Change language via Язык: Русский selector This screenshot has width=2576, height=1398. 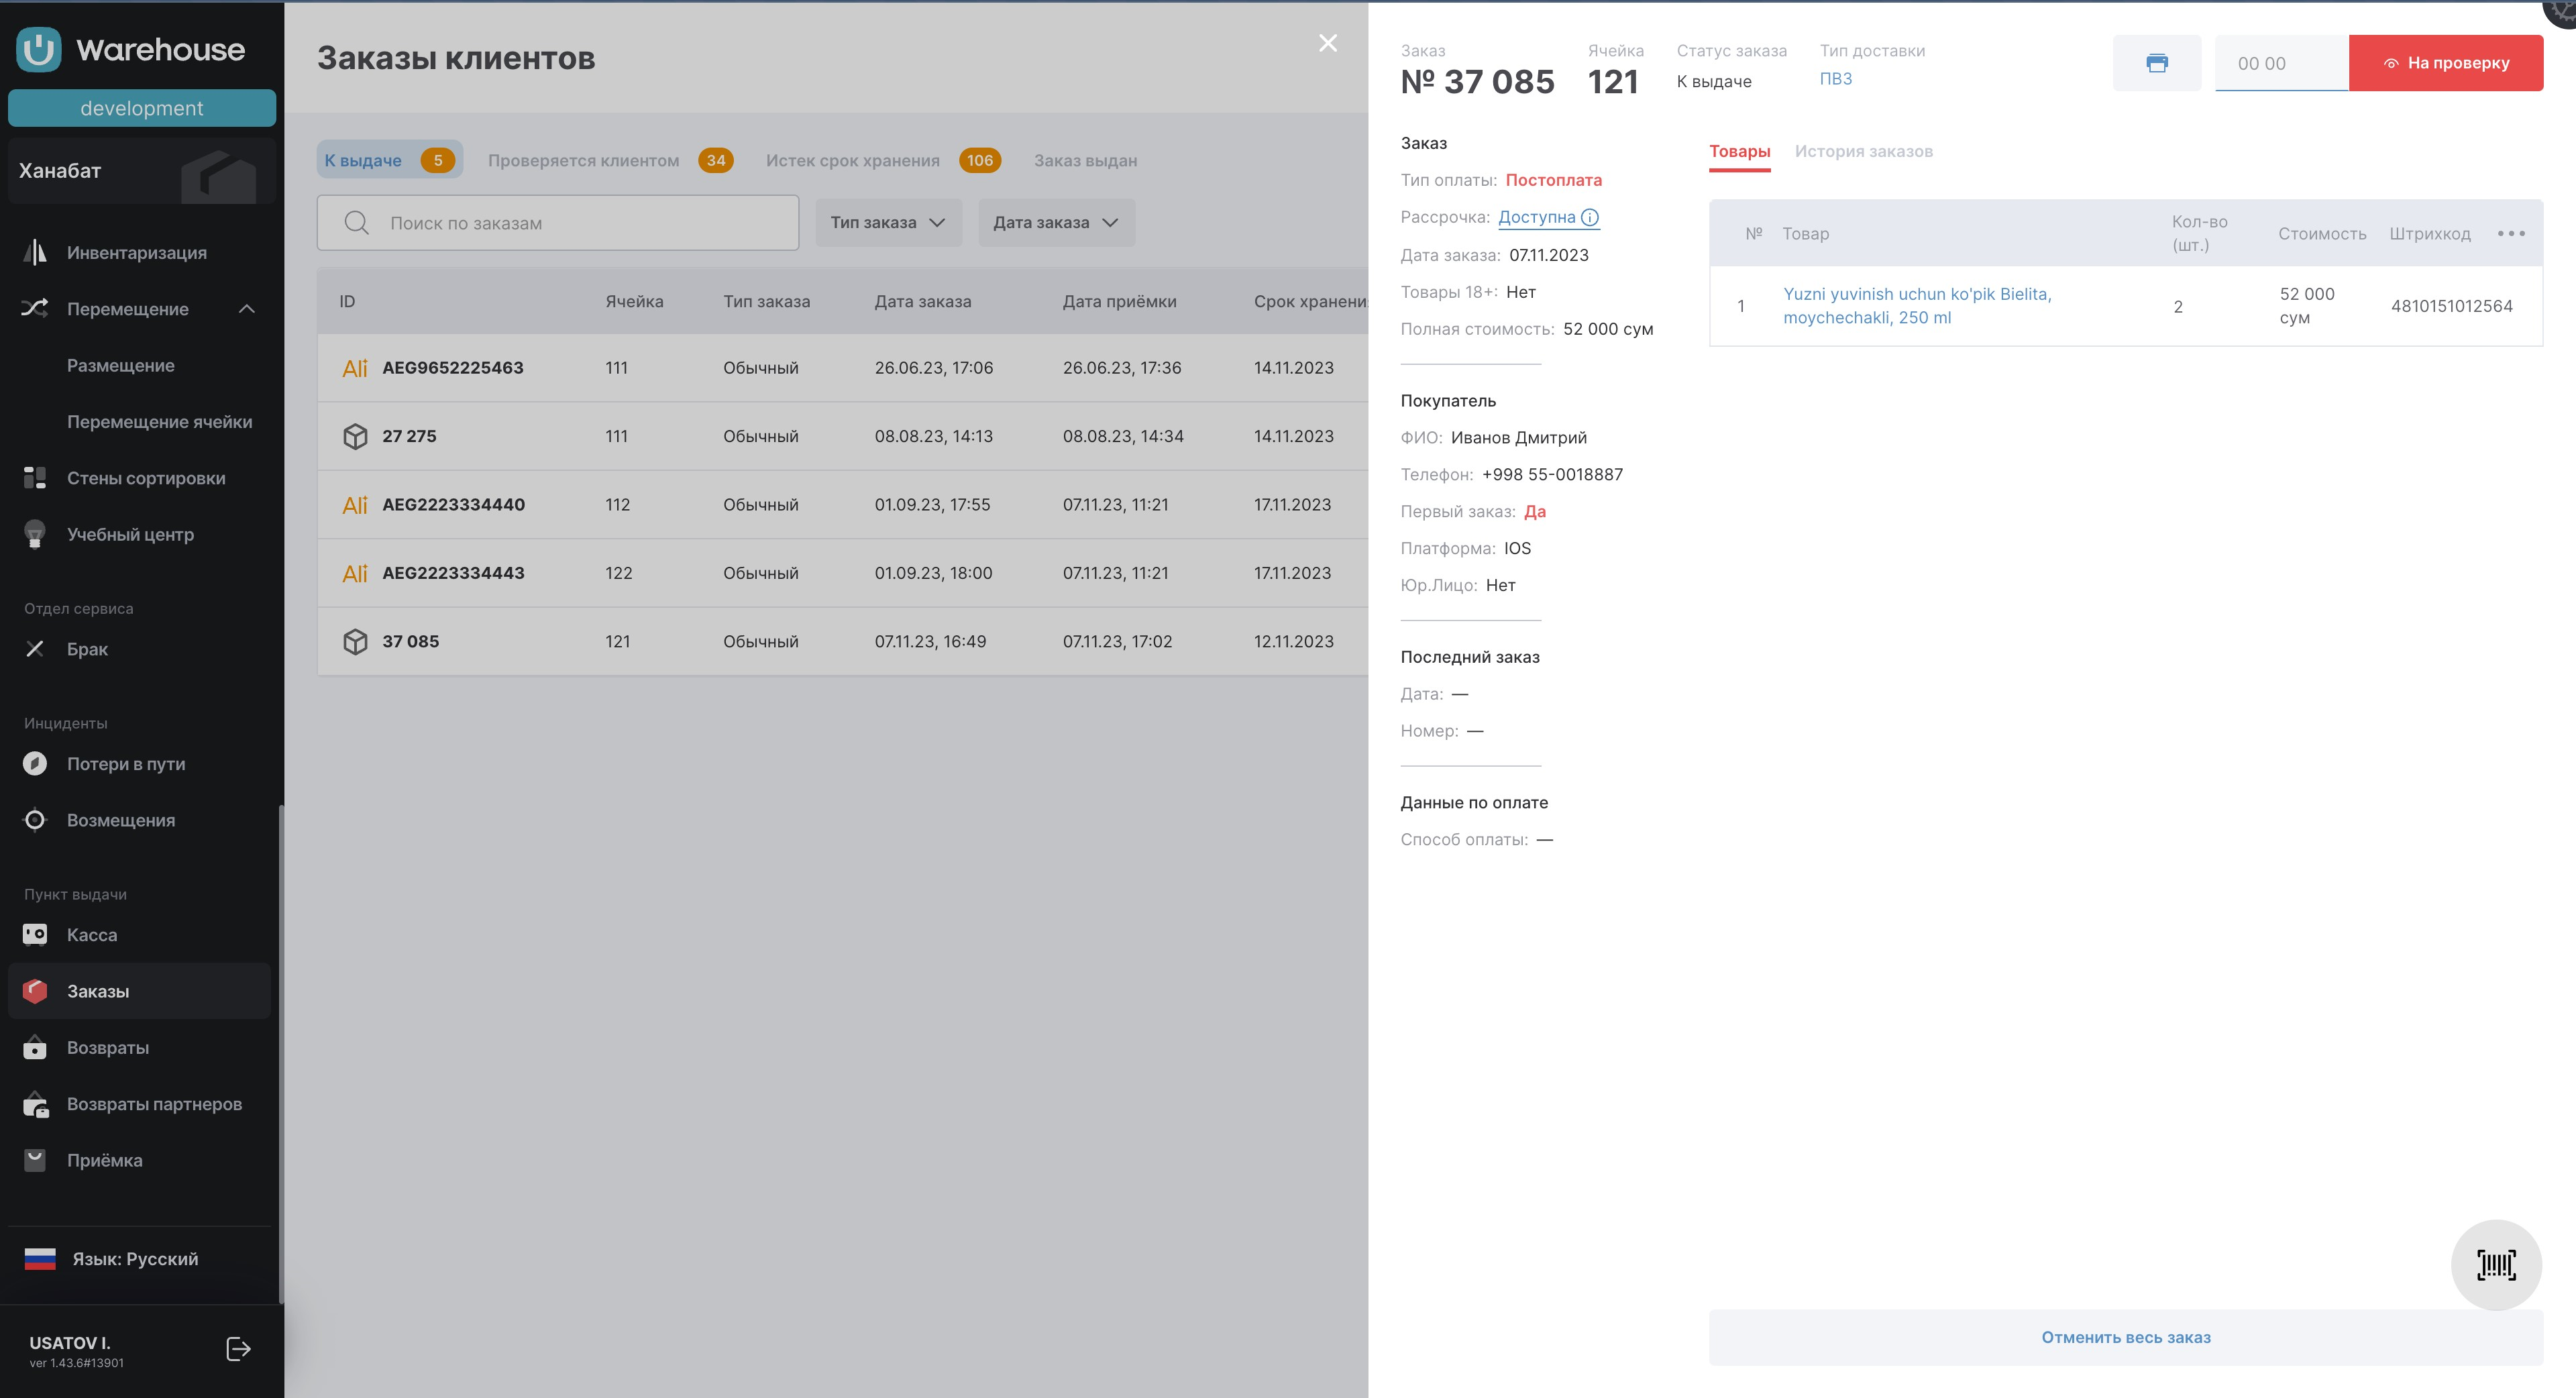click(134, 1259)
